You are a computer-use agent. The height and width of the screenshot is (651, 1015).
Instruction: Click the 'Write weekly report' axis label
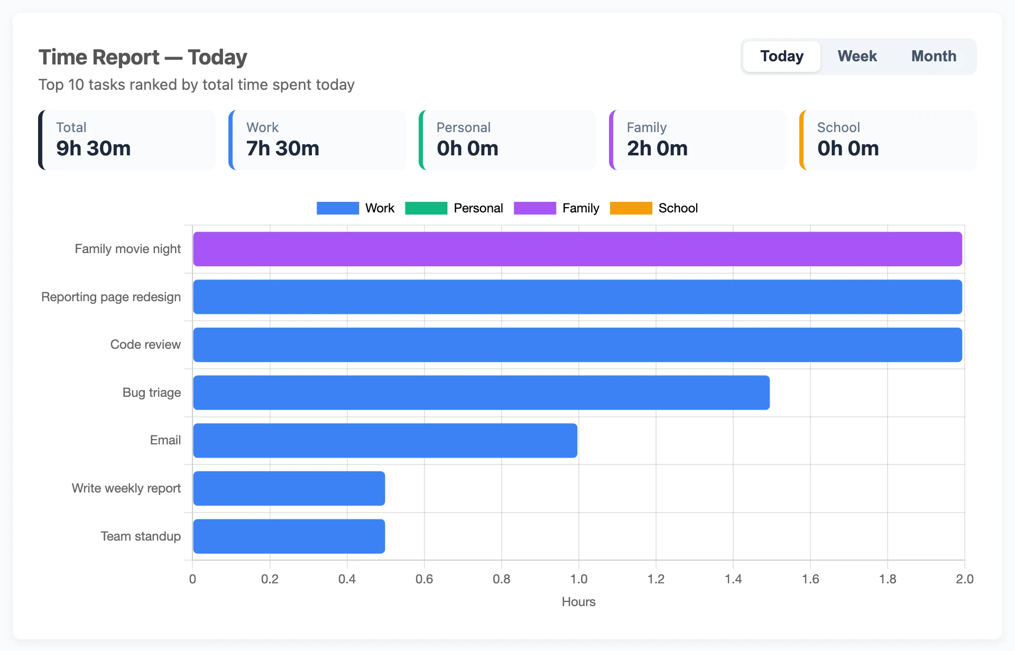pyautogui.click(x=126, y=488)
